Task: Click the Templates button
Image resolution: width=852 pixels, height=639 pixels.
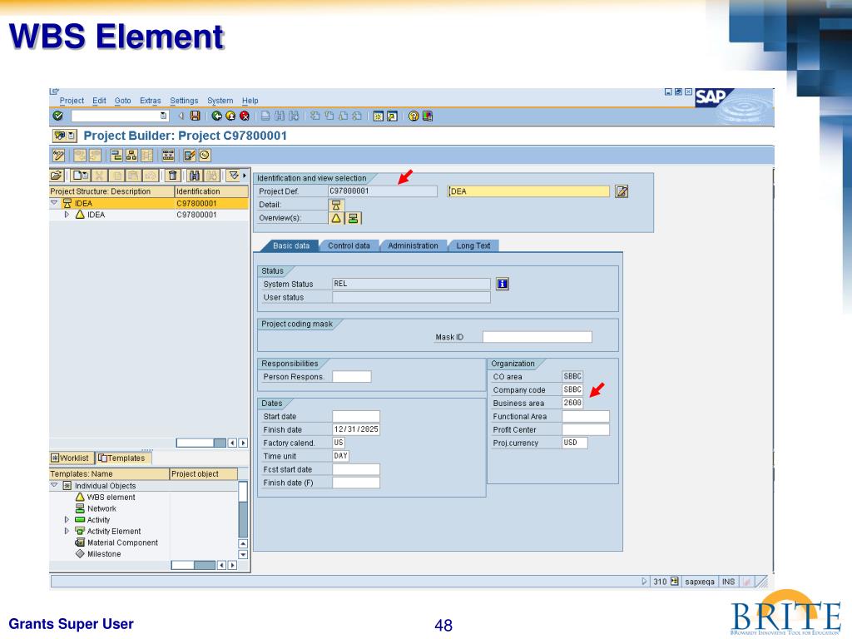Action: click(123, 458)
